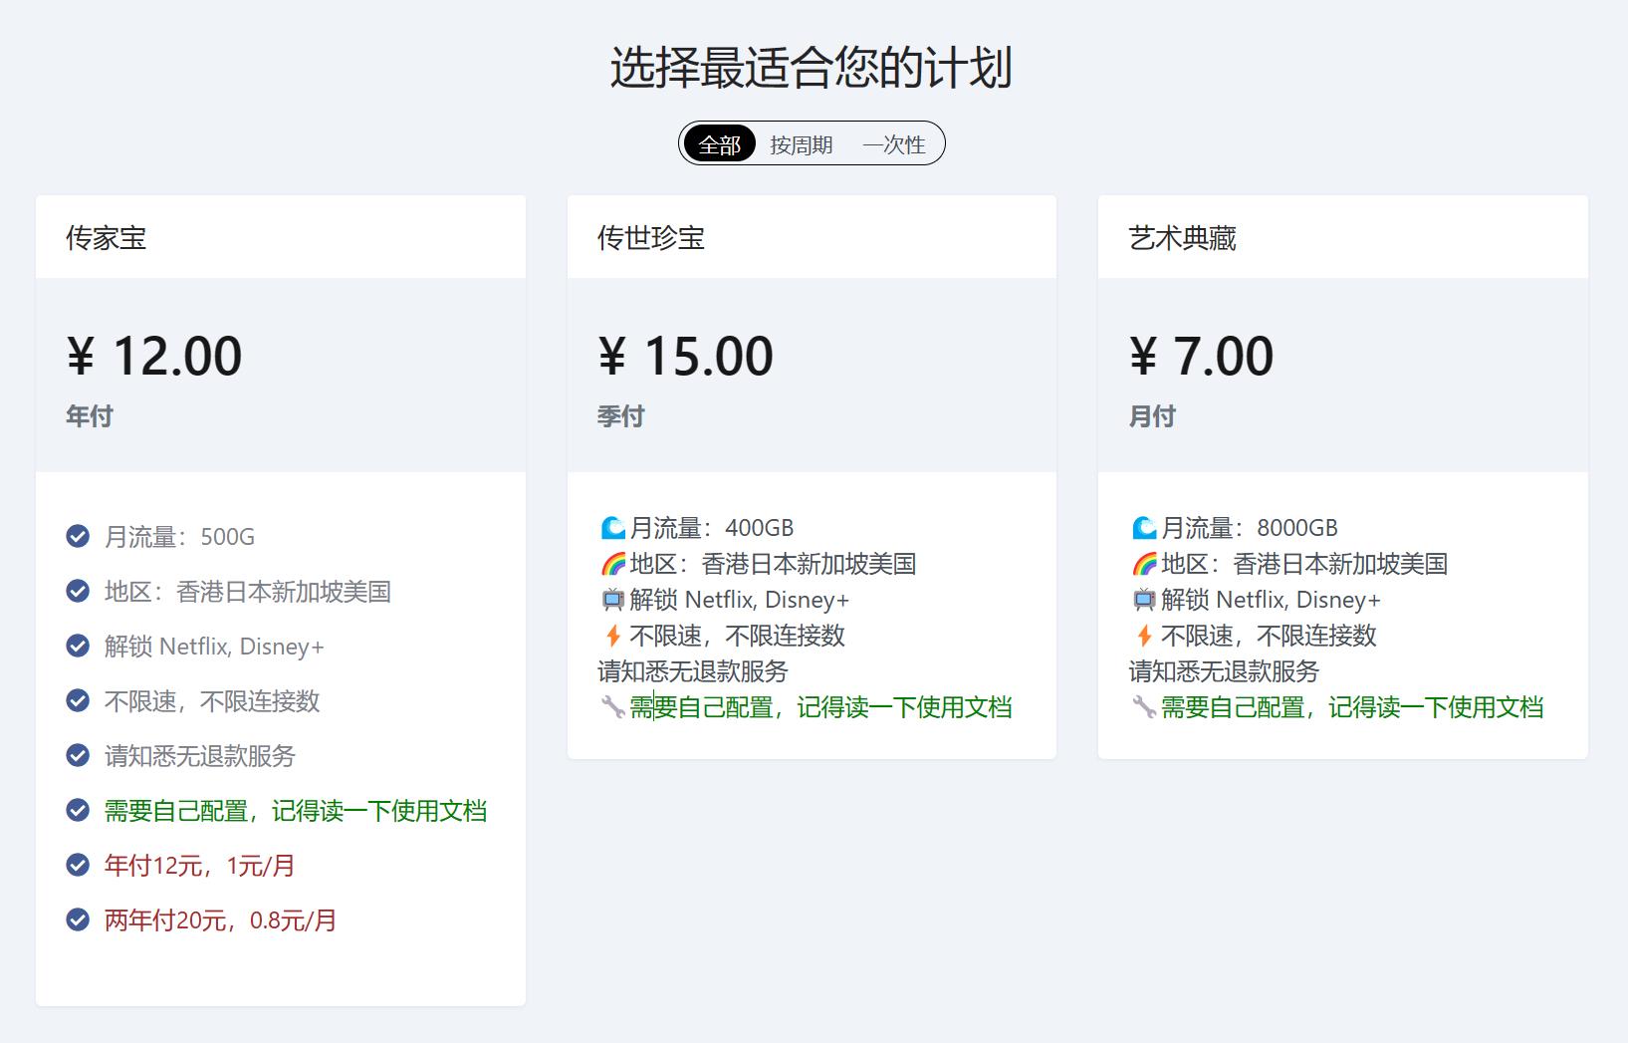Click the ¥ 7.00 price
This screenshot has height=1043, width=1628.
click(1201, 356)
